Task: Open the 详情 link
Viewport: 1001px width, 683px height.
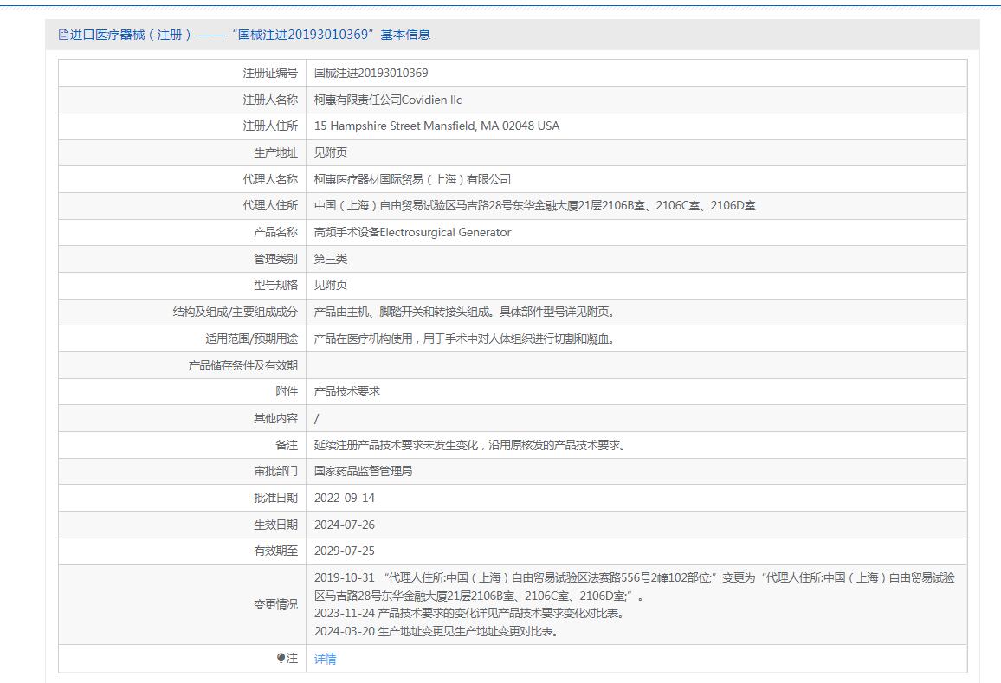Action: pos(326,659)
